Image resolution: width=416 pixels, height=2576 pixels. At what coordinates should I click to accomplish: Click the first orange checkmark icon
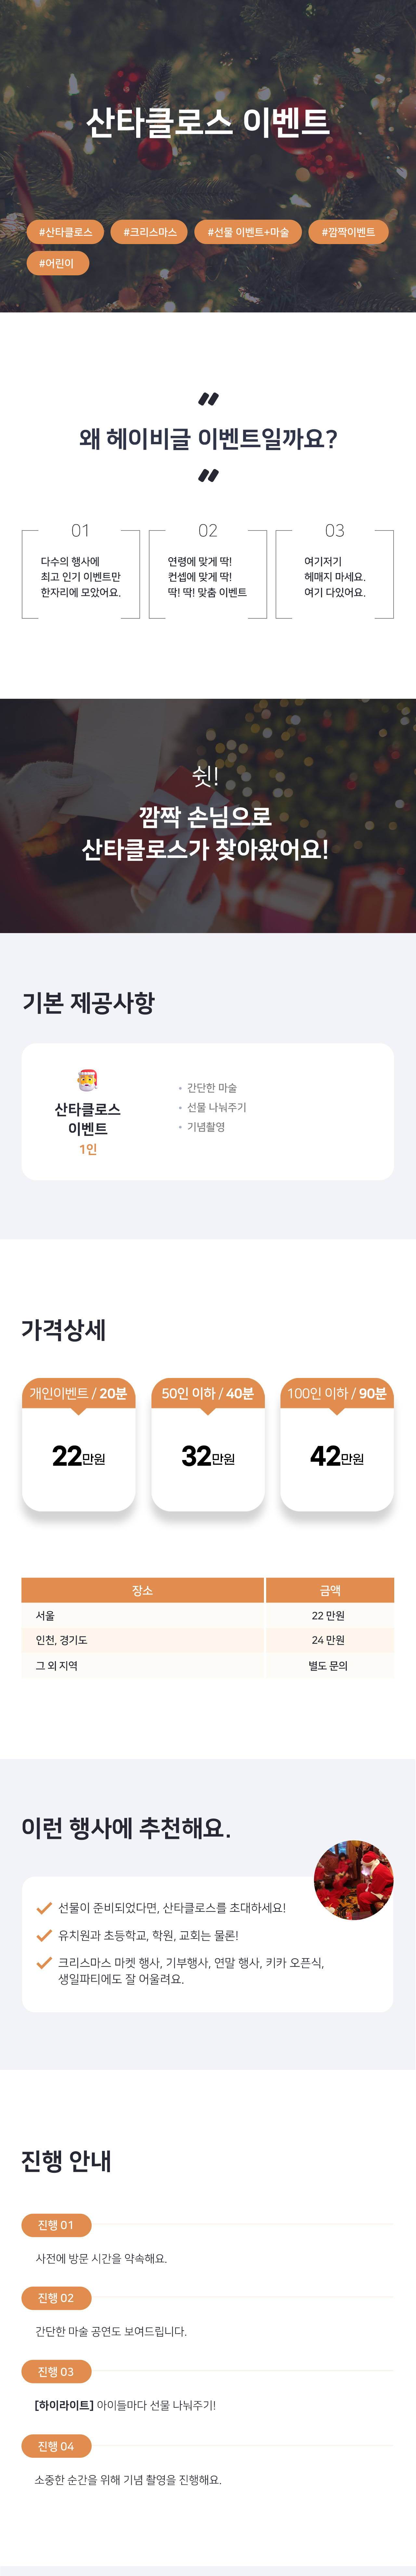(44, 1908)
